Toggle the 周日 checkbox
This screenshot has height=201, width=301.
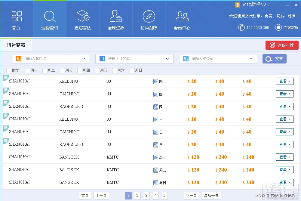(132, 70)
